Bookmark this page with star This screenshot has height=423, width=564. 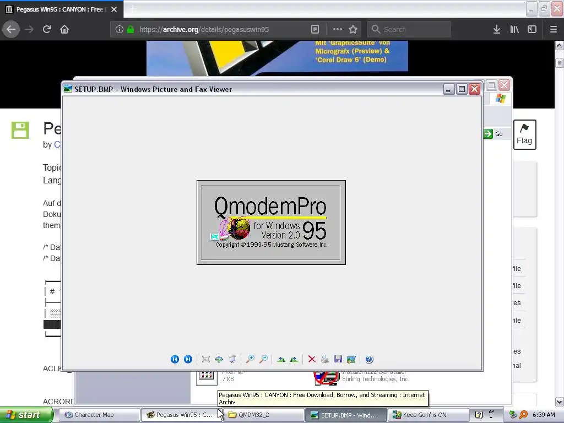coord(353,30)
